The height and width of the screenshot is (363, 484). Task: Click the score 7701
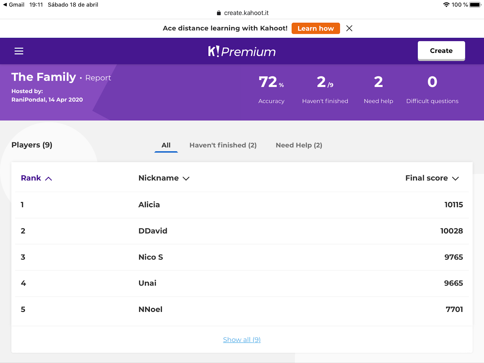(454, 309)
